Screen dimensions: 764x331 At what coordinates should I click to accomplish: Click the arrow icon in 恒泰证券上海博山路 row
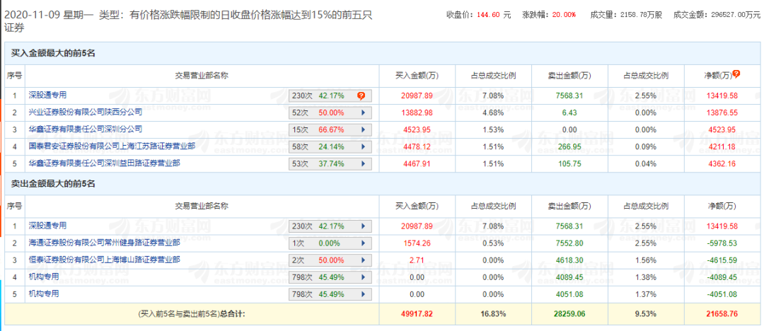tap(363, 260)
